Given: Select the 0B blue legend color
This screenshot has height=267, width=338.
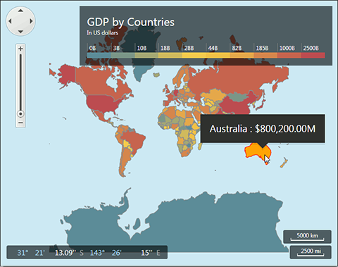Looking at the screenshot, I should click(x=99, y=56).
